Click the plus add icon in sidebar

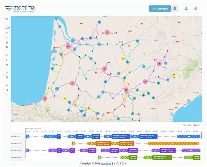tap(7, 60)
